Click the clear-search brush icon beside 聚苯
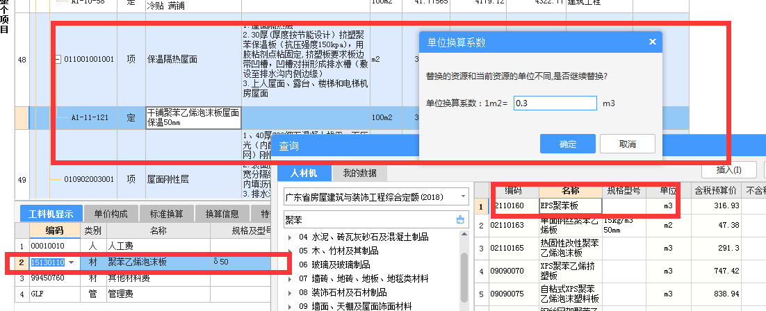This screenshot has width=766, height=311. pos(459,219)
